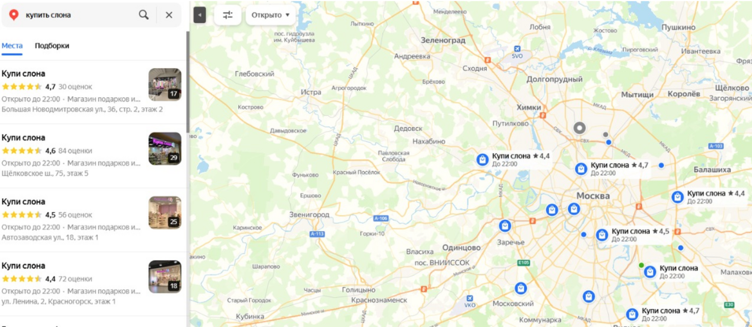Open photo thumbnail with 29 photos
752x327 pixels.
tap(165, 149)
